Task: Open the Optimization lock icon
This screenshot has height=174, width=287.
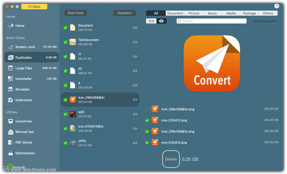Action: 11,153
